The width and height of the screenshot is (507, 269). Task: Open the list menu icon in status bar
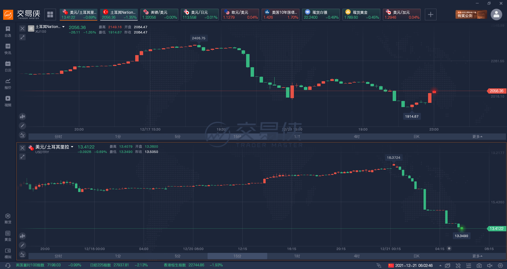point(468,265)
